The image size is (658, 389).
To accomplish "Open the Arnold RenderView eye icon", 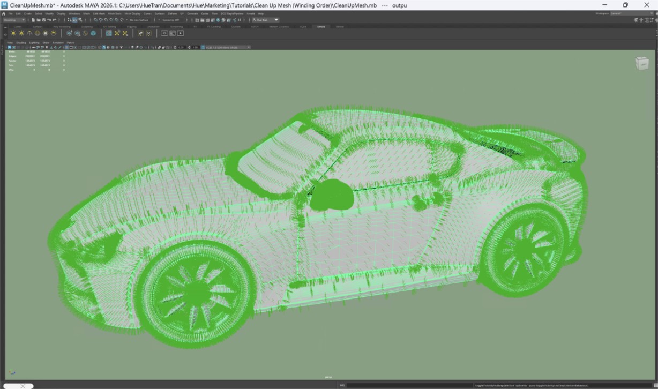I will [164, 33].
